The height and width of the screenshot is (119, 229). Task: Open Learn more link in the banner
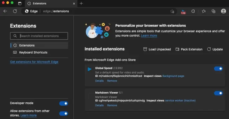(x=149, y=36)
